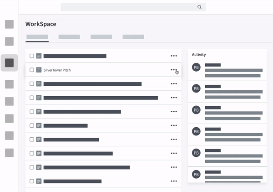
Task: Tick checkbox of row directly below SilverTower Pitch
Action: point(32,84)
